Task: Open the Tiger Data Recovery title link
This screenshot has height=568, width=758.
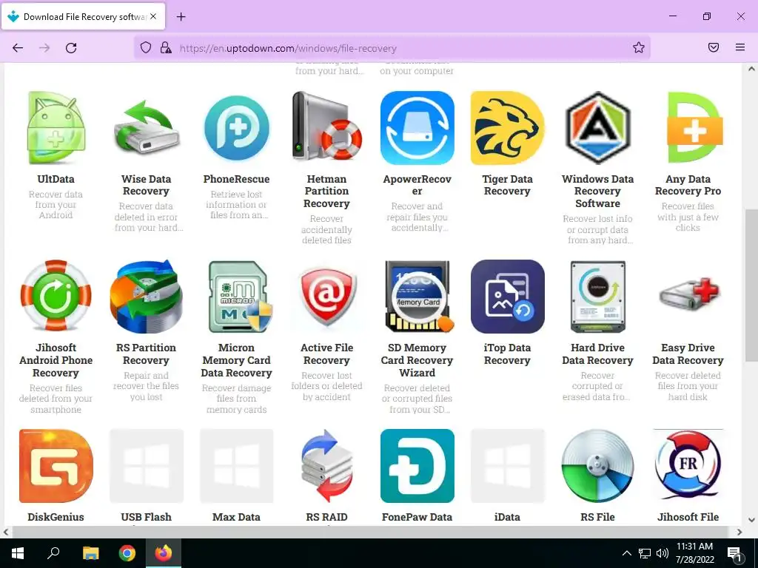Action: pos(508,185)
